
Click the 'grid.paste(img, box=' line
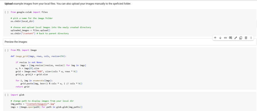pos(51,84)
